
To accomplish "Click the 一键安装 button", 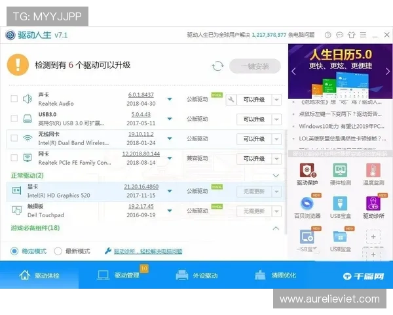I will 255,66.
